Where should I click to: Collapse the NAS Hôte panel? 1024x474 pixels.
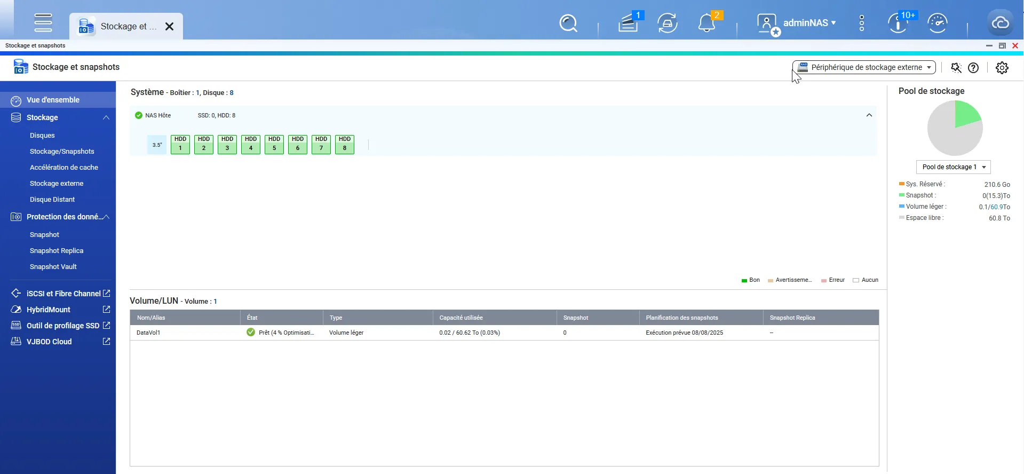tap(869, 115)
